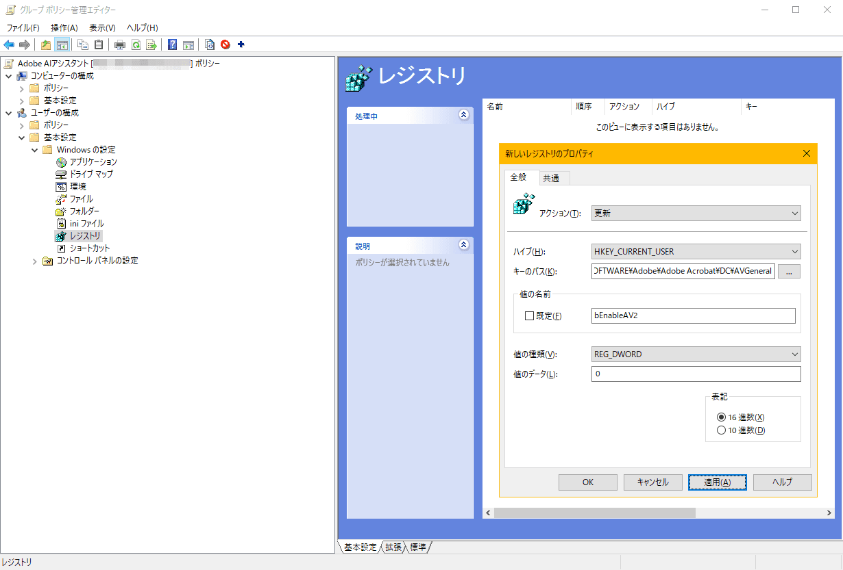Click the キャンセル button
Screen dimensions: 843x570
653,482
